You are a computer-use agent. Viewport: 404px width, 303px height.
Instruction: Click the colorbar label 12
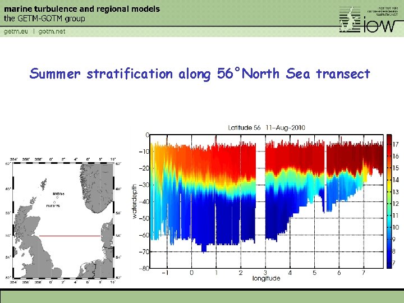tap(396, 204)
